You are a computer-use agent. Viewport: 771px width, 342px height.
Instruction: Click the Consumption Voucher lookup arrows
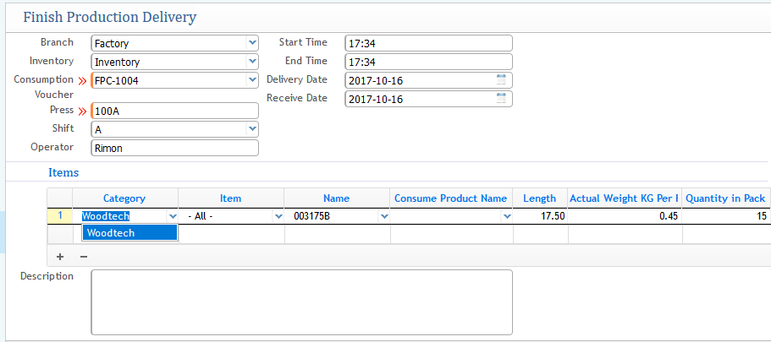coord(83,81)
